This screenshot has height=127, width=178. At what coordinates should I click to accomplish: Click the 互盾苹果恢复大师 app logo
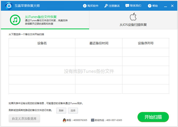click(x=9, y=6)
